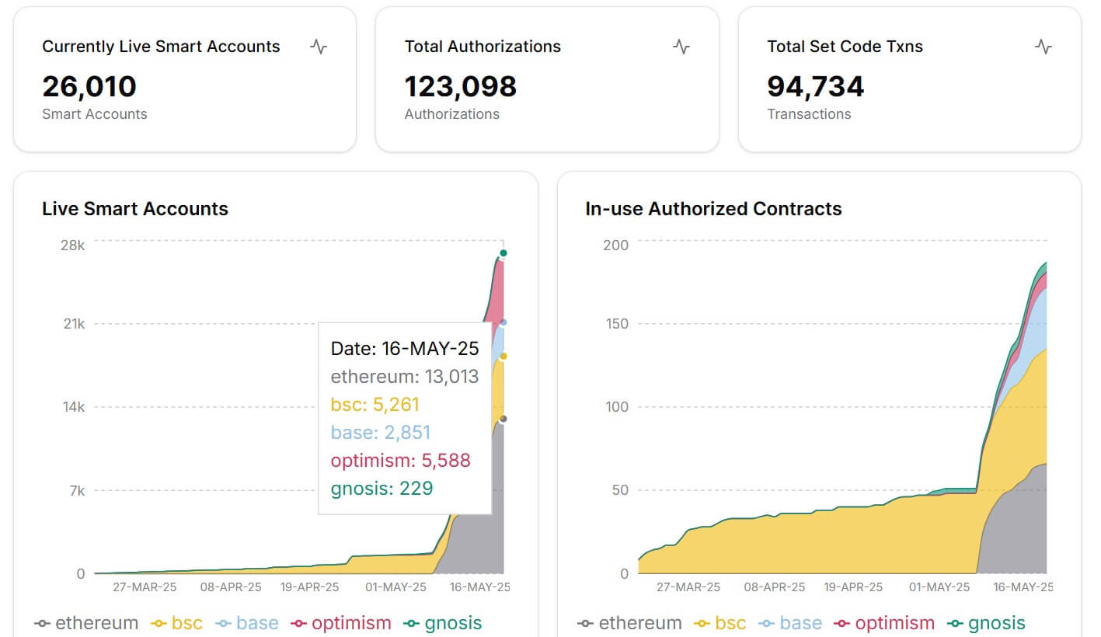1101x637 pixels.
Task: Toggle optimism series in Live Smart Accounts legend
Action: [x=340, y=623]
